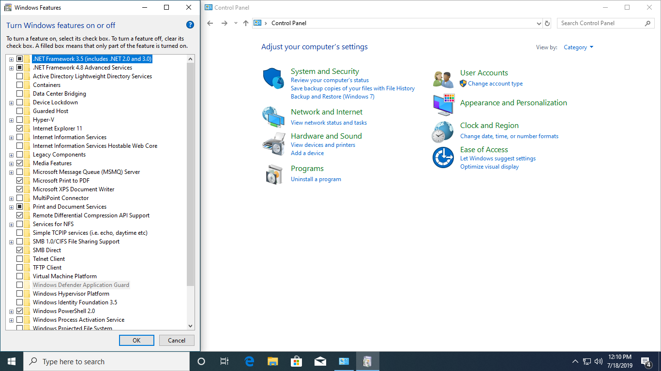Enable the Containers feature checkbox
Screen dimensions: 661x371
click(19, 85)
